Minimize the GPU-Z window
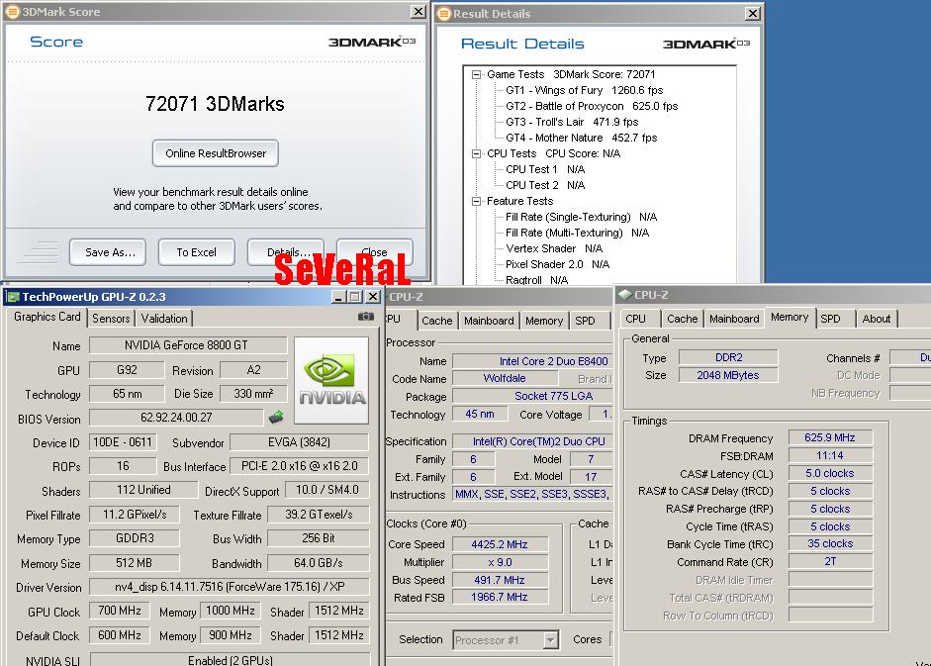This screenshot has height=666, width=931. [x=338, y=297]
